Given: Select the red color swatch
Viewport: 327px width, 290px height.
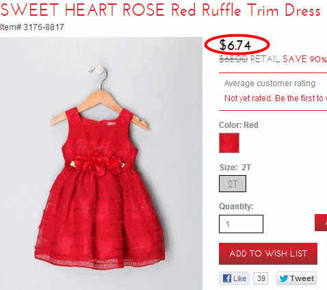Looking at the screenshot, I should click(229, 143).
